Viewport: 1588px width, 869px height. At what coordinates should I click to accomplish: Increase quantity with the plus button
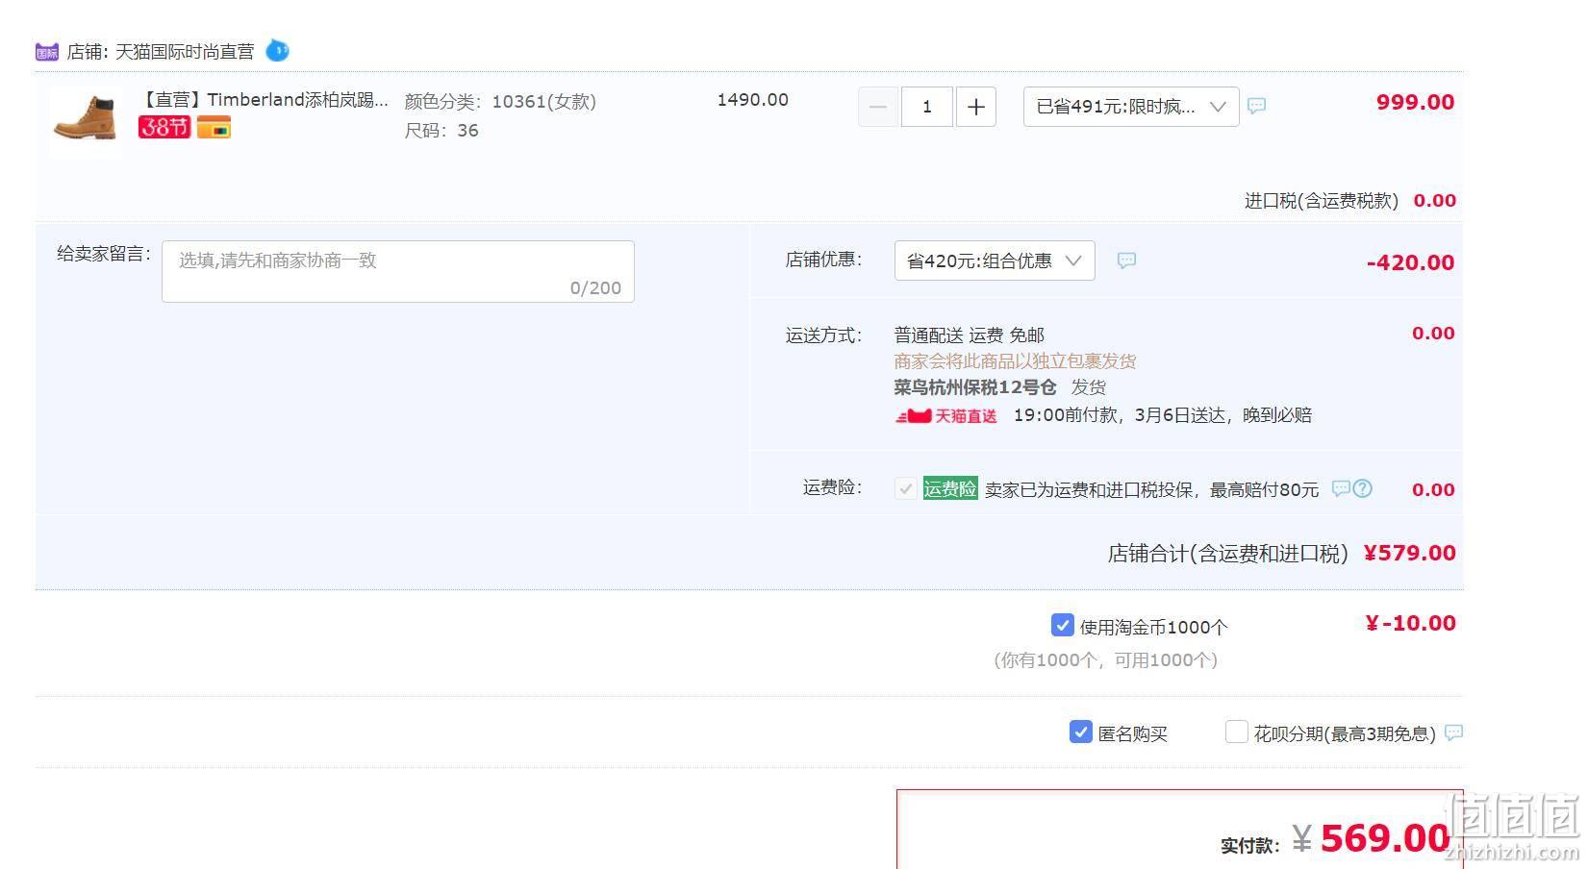[975, 107]
